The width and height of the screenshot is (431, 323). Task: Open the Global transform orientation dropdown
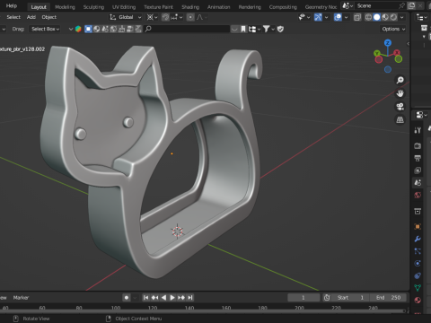[126, 17]
